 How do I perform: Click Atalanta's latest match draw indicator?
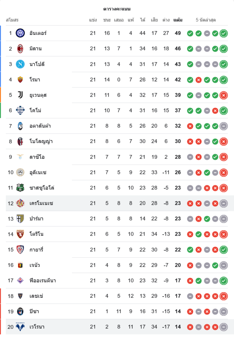click(x=223, y=126)
